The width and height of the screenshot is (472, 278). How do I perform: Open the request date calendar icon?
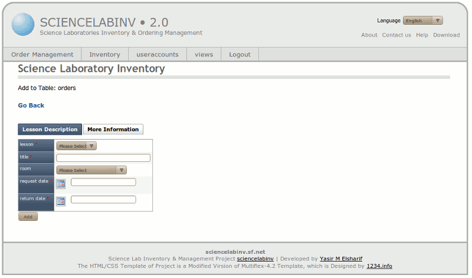[61, 184]
